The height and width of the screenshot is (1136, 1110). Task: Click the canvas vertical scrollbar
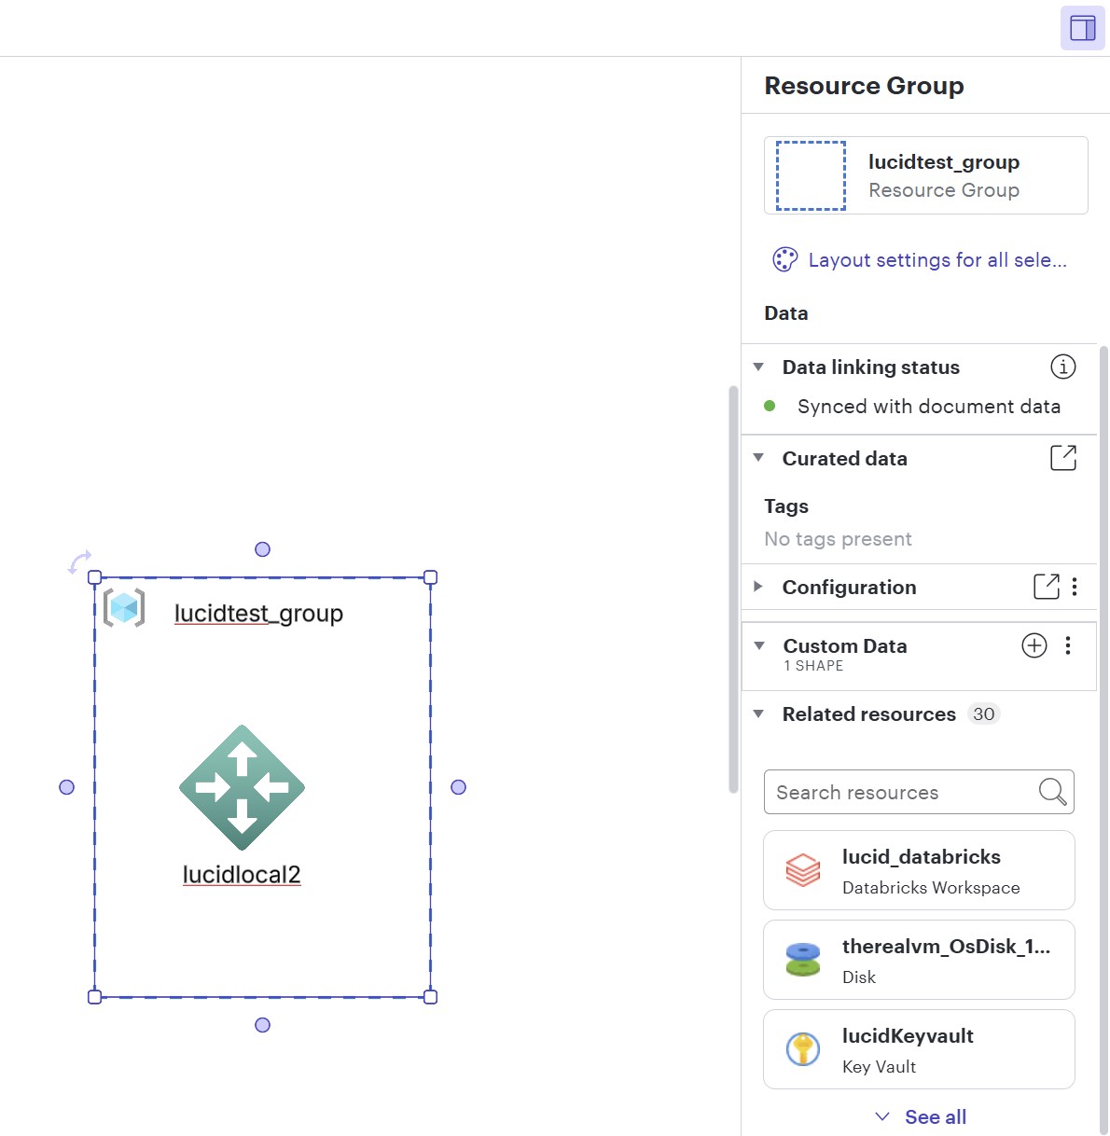point(733,589)
